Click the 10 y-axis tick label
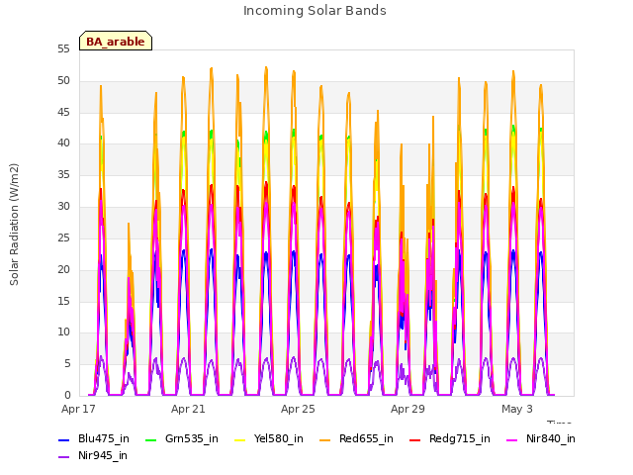Screen dimensions: 633x475 click(x=63, y=332)
